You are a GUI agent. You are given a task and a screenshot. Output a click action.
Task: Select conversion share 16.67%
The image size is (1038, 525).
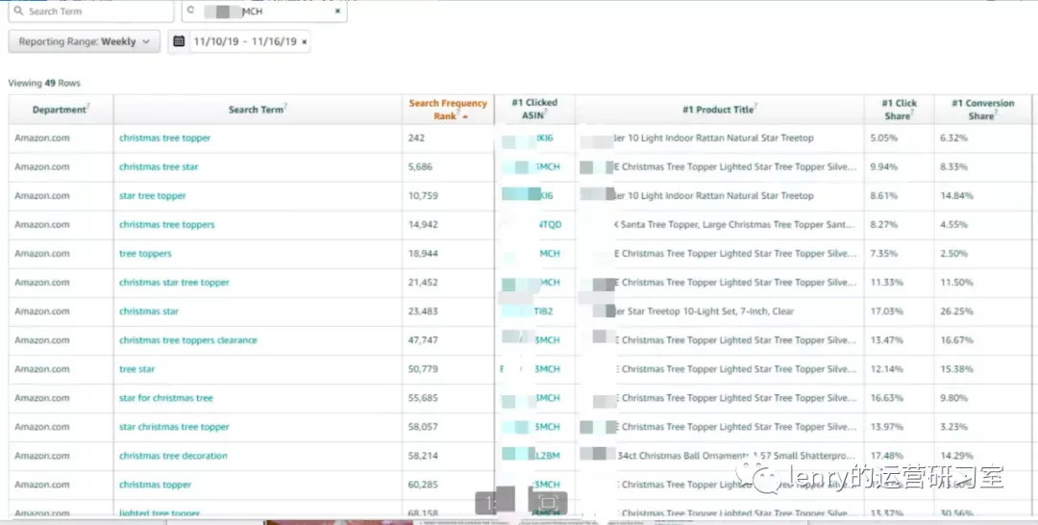pos(956,340)
